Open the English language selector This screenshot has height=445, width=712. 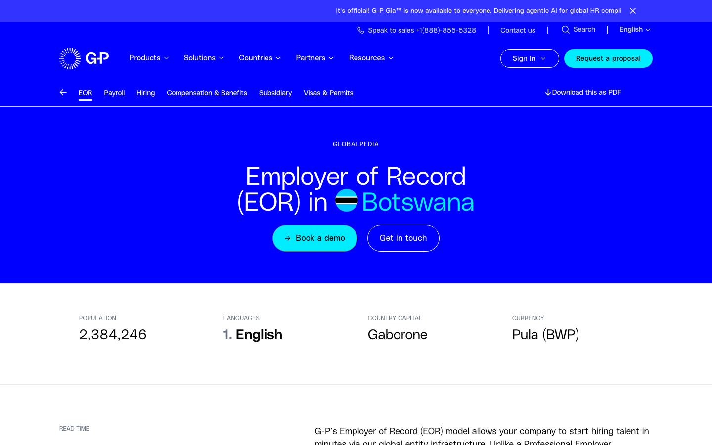tap(635, 30)
